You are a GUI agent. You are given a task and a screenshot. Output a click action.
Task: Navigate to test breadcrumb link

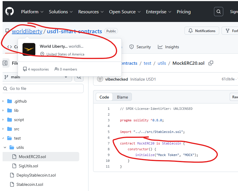147,63
